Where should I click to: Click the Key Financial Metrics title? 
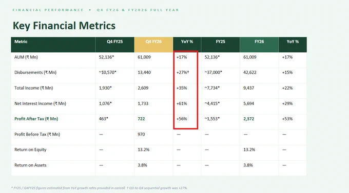(x=64, y=26)
